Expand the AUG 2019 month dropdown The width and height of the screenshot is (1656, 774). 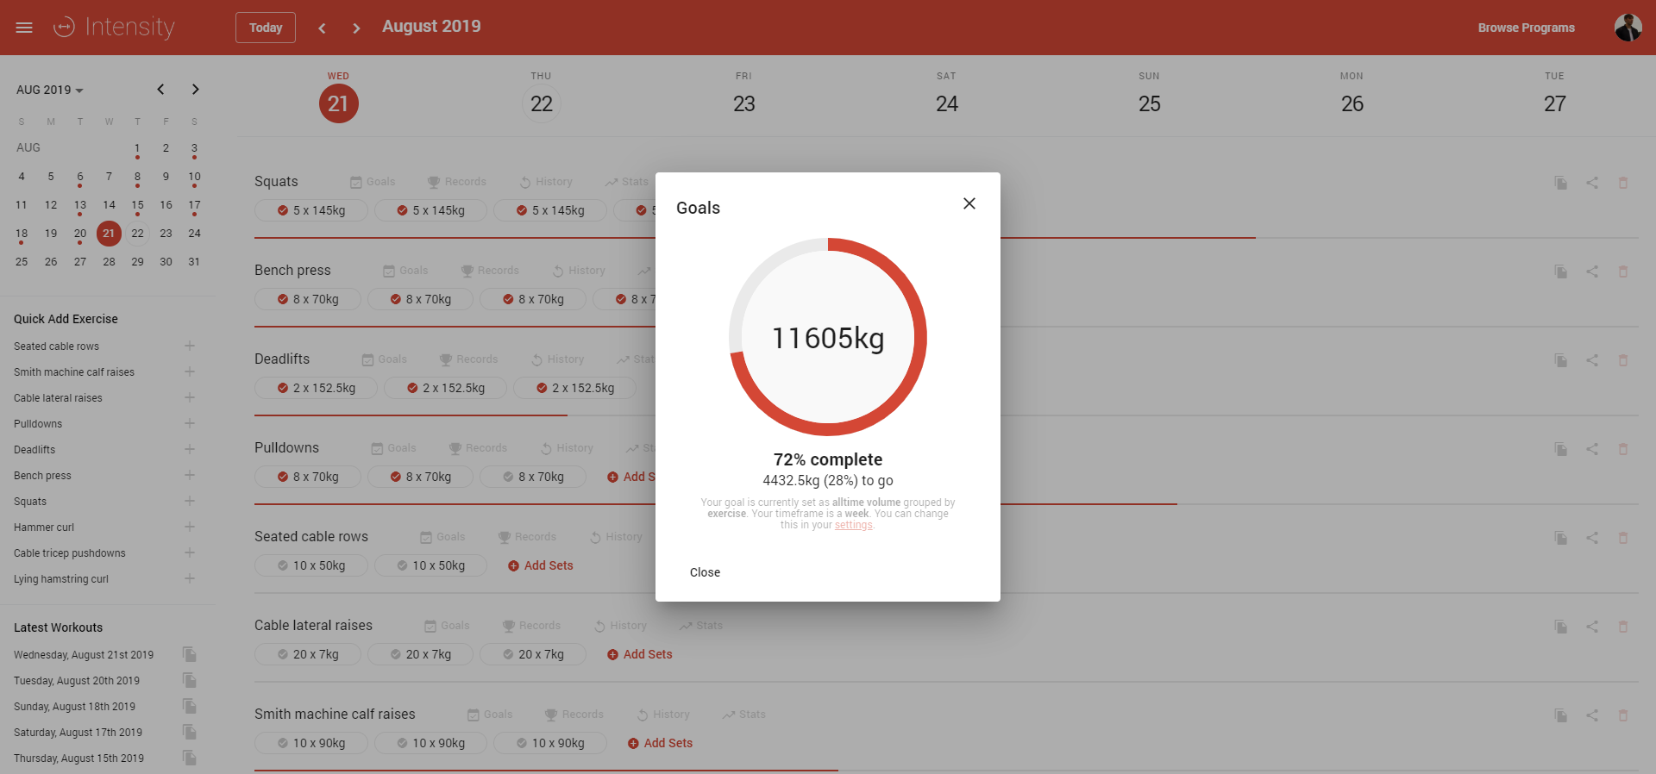point(50,90)
